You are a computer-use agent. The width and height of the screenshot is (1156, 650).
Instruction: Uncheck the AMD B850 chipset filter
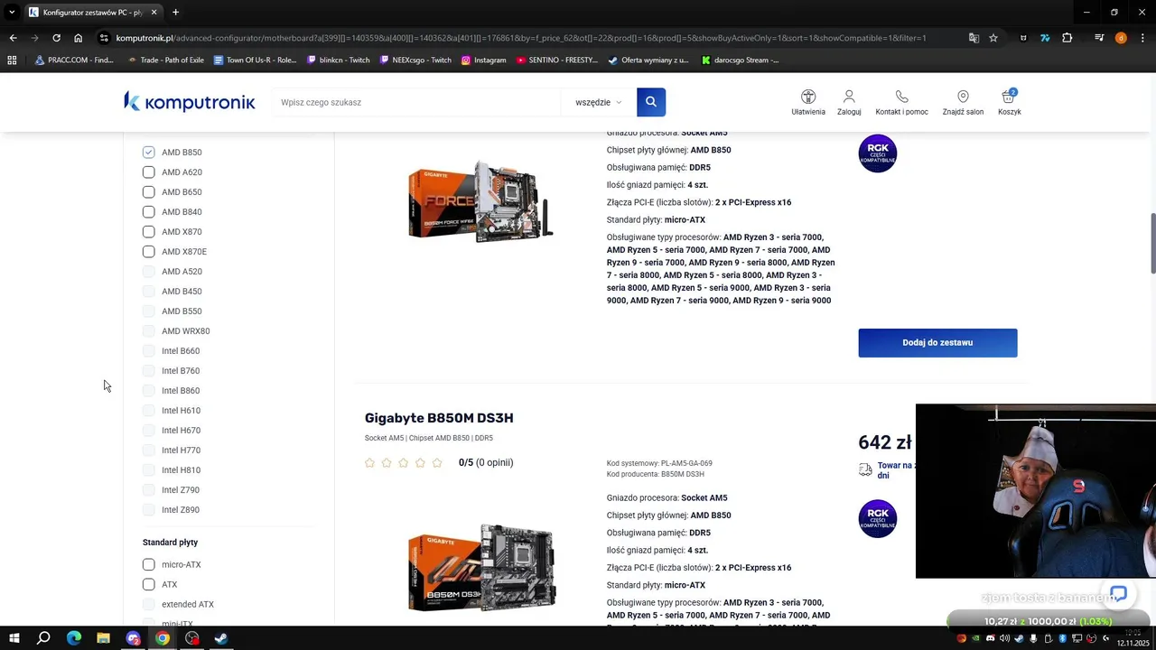point(148,153)
